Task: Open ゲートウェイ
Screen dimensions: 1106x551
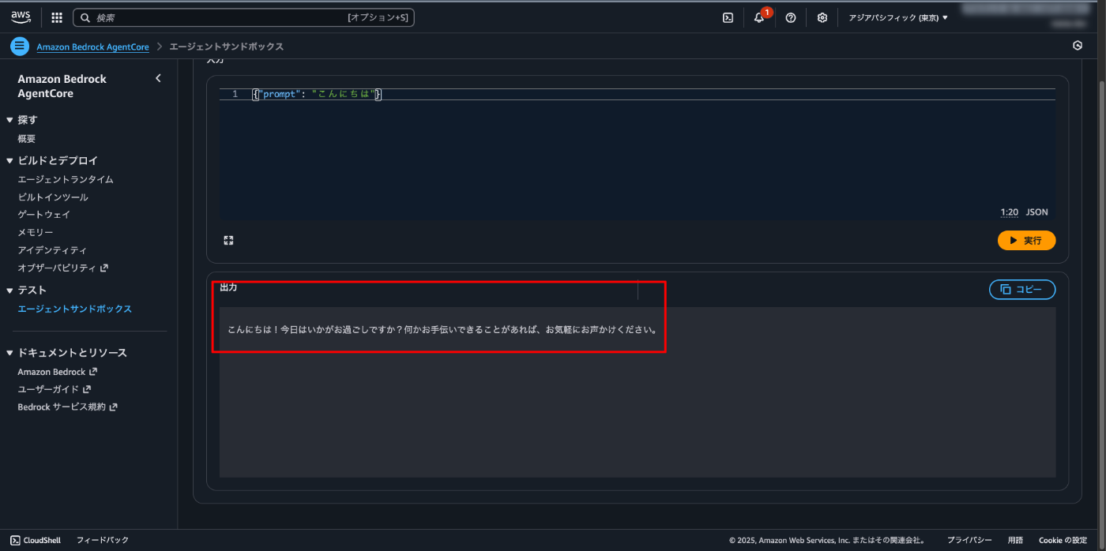Action: [x=44, y=215]
